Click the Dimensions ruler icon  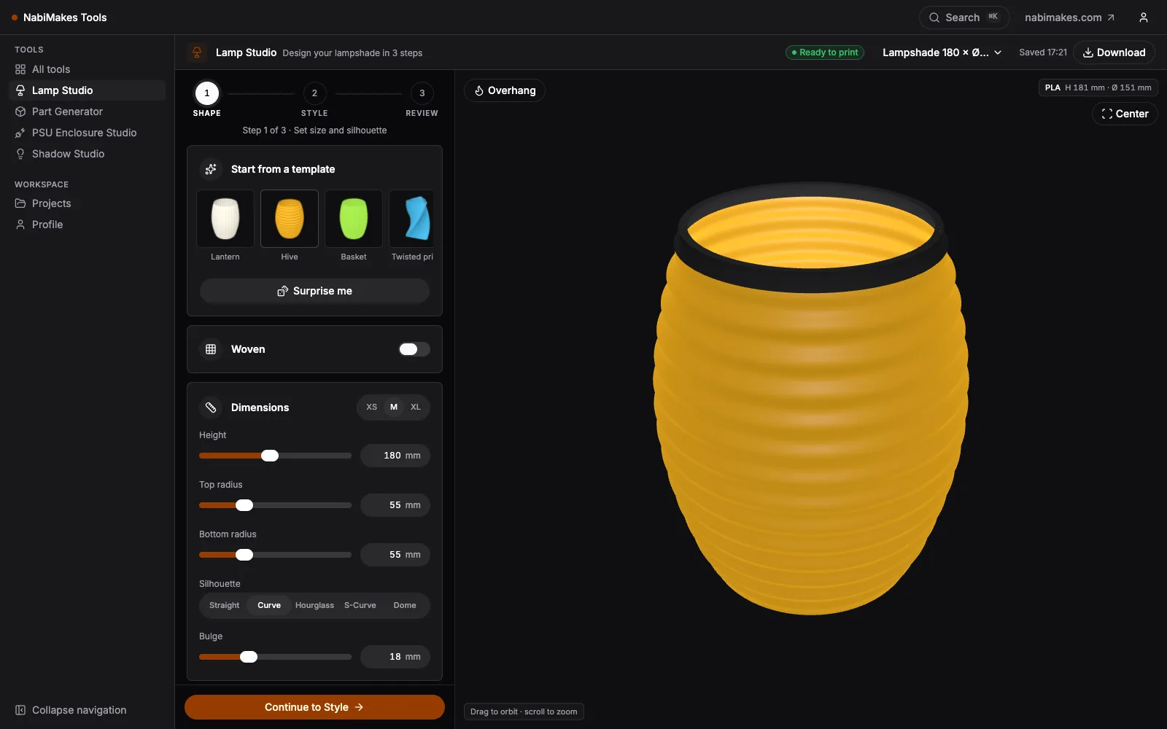pos(211,408)
